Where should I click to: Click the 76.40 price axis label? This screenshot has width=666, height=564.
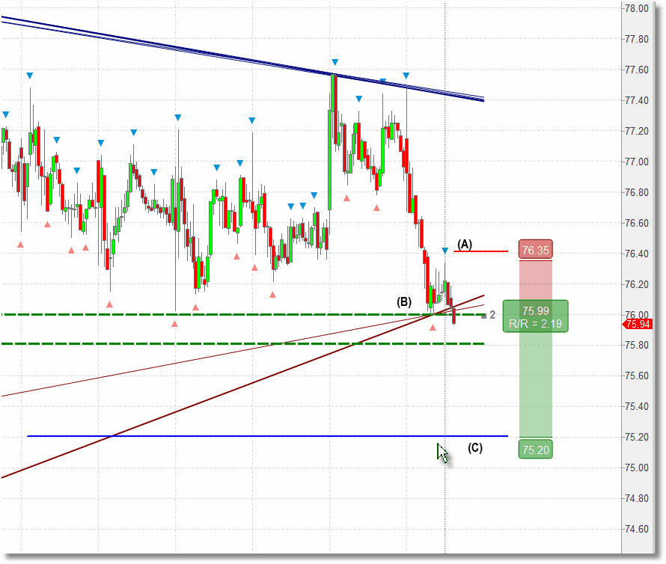pos(637,254)
